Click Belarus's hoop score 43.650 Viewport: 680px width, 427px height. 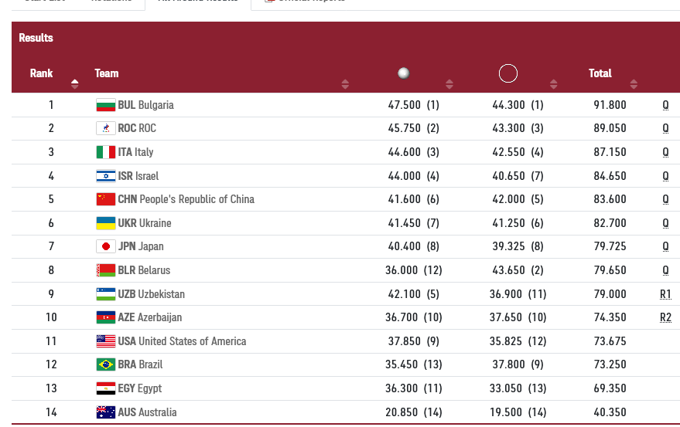pos(509,270)
